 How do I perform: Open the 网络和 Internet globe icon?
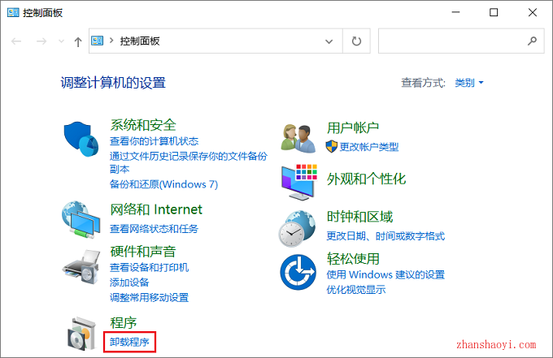(81, 220)
